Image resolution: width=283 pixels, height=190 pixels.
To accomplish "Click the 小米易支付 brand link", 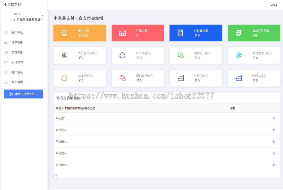I will tap(13, 5).
